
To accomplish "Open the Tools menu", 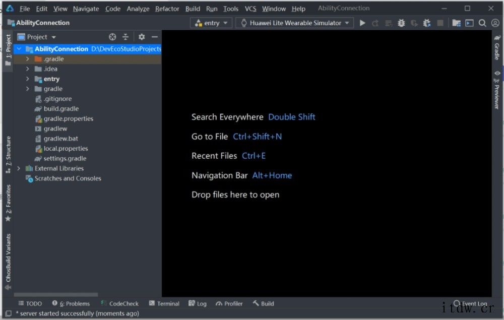I will pos(231,9).
